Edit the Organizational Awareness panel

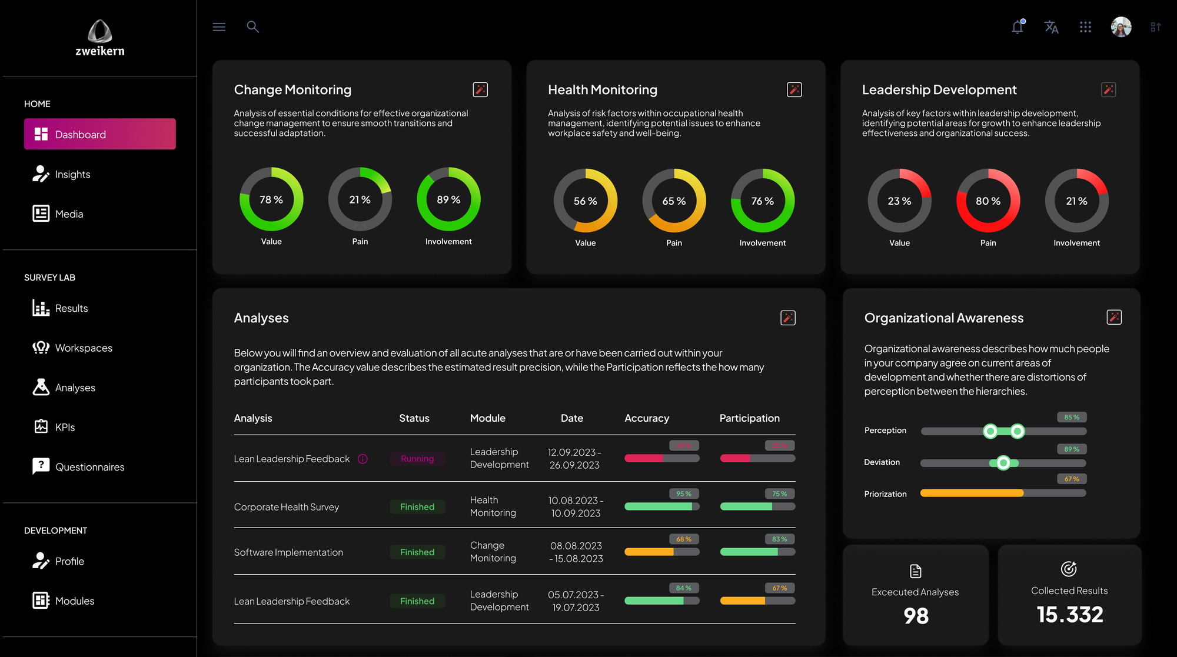[1113, 317]
